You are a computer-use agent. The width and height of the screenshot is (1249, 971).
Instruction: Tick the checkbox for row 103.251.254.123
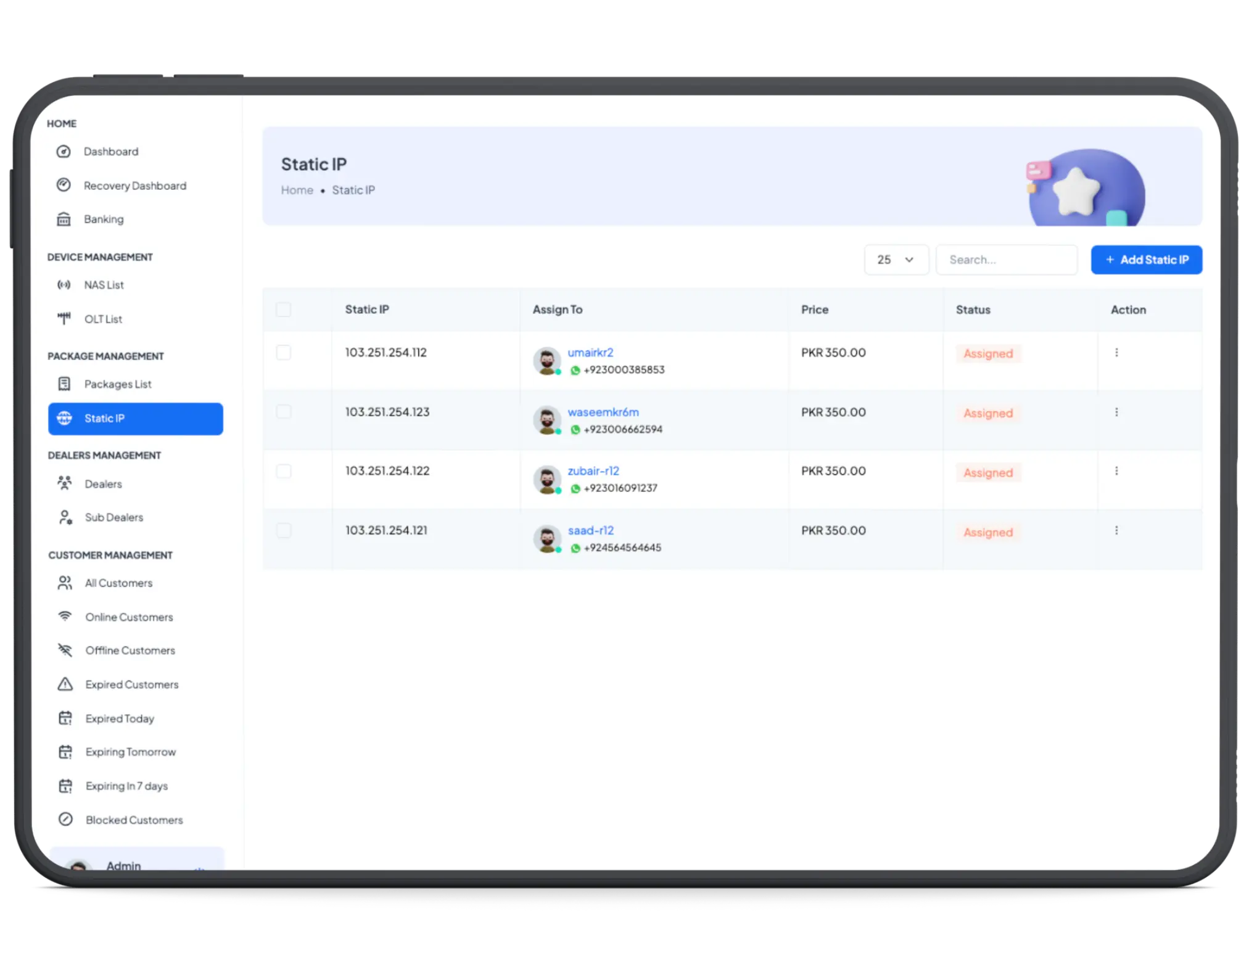283,411
